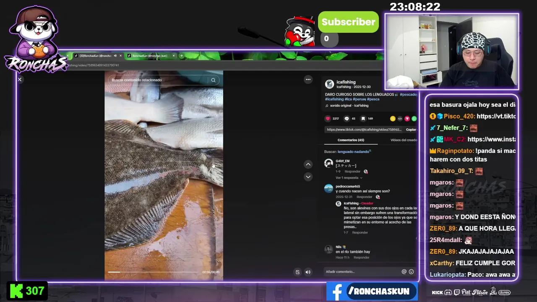Click the Facebook /RONCHASKUN banner
The image size is (537, 302).
[372, 292]
